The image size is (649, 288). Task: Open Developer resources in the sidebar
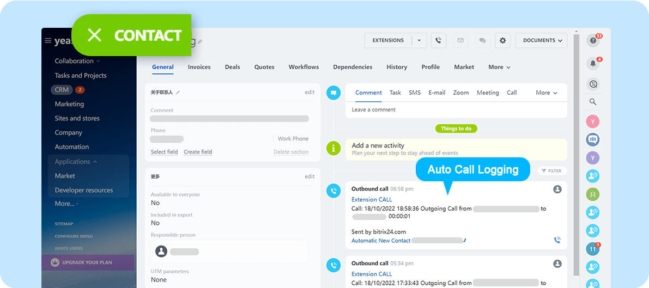point(83,191)
